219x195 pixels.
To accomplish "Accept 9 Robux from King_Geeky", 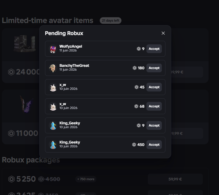I will point(154,125).
